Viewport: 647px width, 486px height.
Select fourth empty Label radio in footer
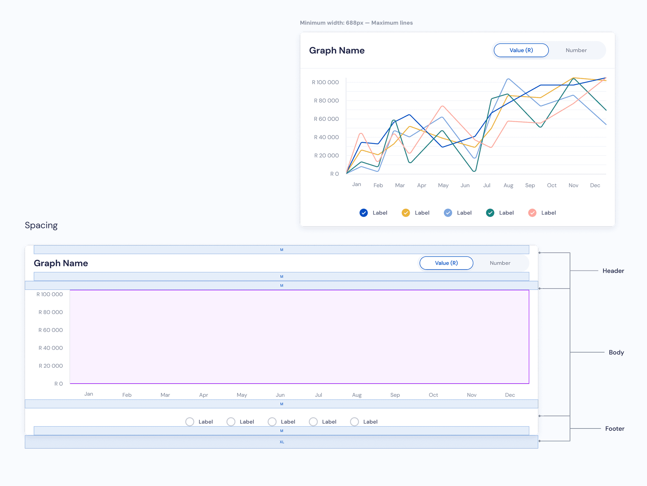click(313, 422)
